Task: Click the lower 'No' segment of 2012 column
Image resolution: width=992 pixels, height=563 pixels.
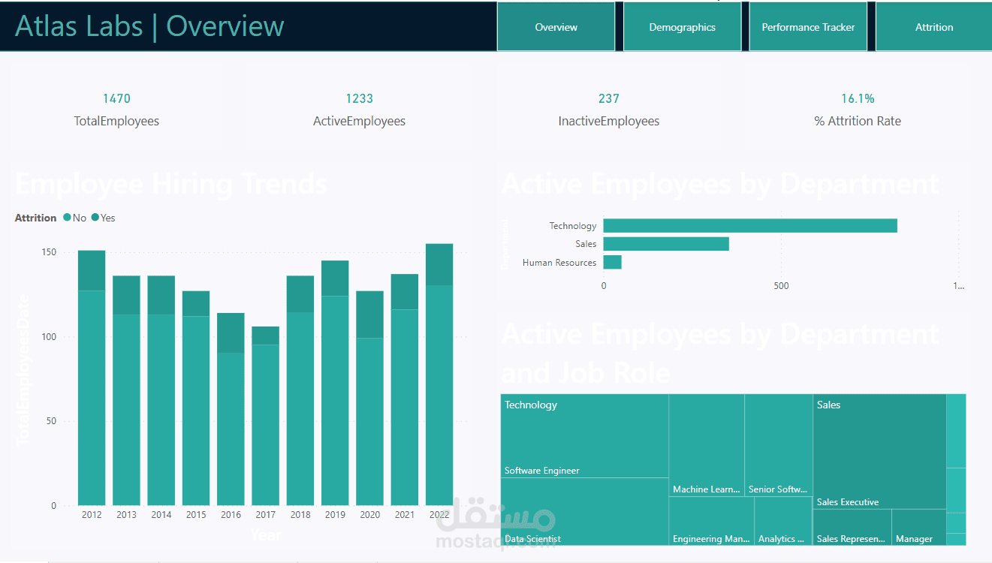Action: click(92, 398)
